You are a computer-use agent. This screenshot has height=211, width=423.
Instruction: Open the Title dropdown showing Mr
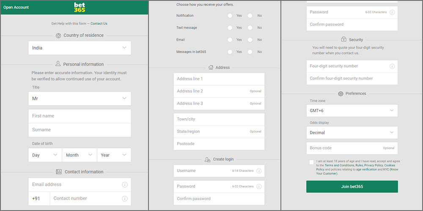[x=80, y=98]
